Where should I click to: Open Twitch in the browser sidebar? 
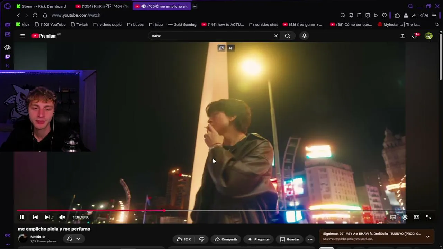point(8,57)
